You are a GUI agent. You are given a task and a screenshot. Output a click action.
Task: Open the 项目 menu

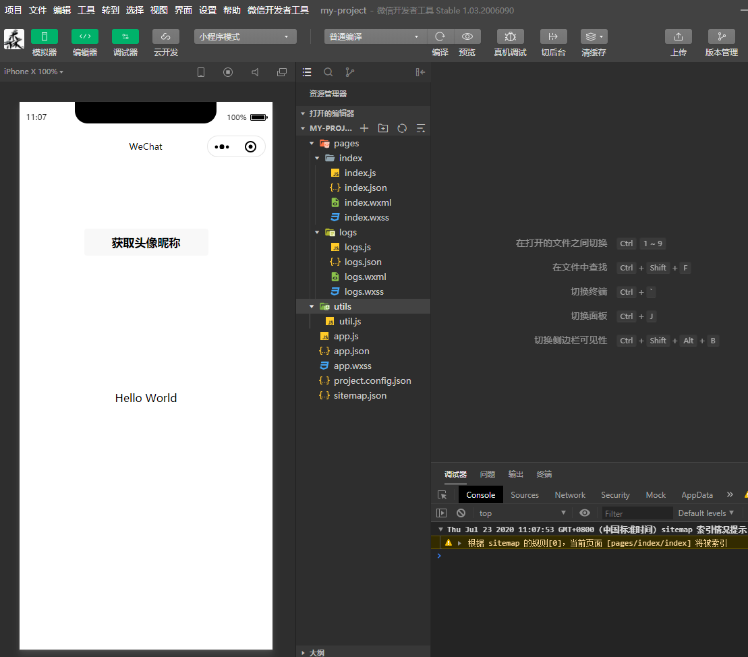[13, 10]
